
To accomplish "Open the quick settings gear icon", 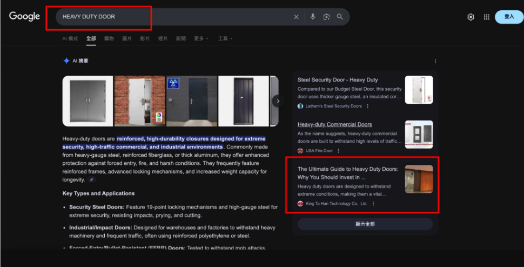I will point(471,17).
